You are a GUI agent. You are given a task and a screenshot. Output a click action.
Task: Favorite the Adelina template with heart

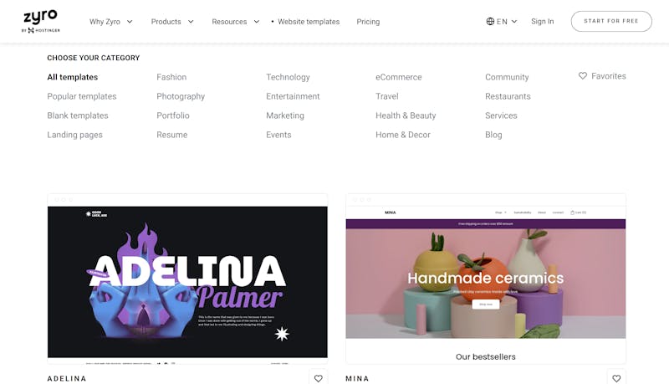pos(319,378)
